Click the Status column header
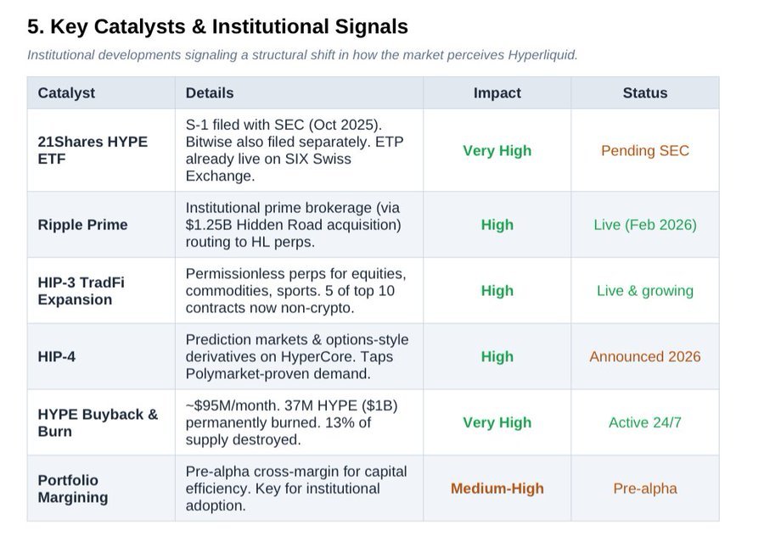 pyautogui.click(x=644, y=93)
